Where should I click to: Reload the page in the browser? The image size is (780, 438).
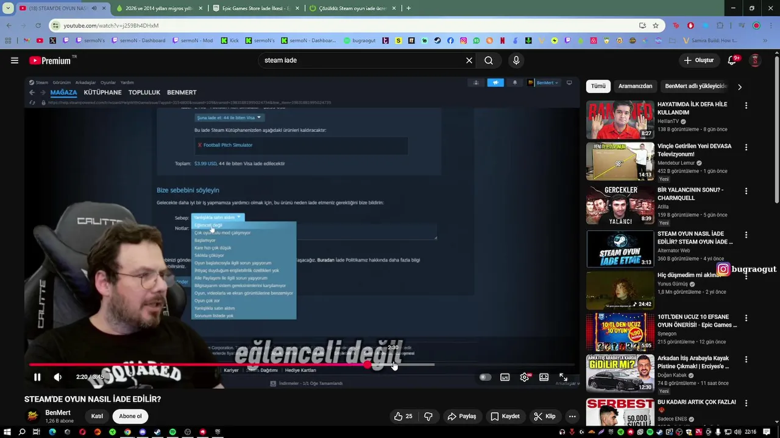(x=38, y=26)
